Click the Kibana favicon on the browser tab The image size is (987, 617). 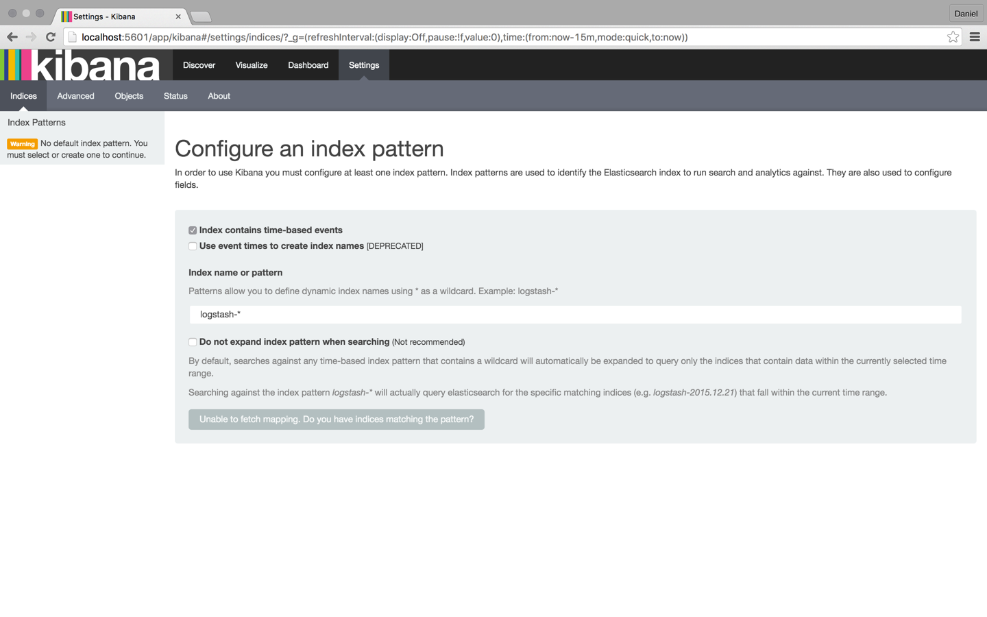pos(65,16)
